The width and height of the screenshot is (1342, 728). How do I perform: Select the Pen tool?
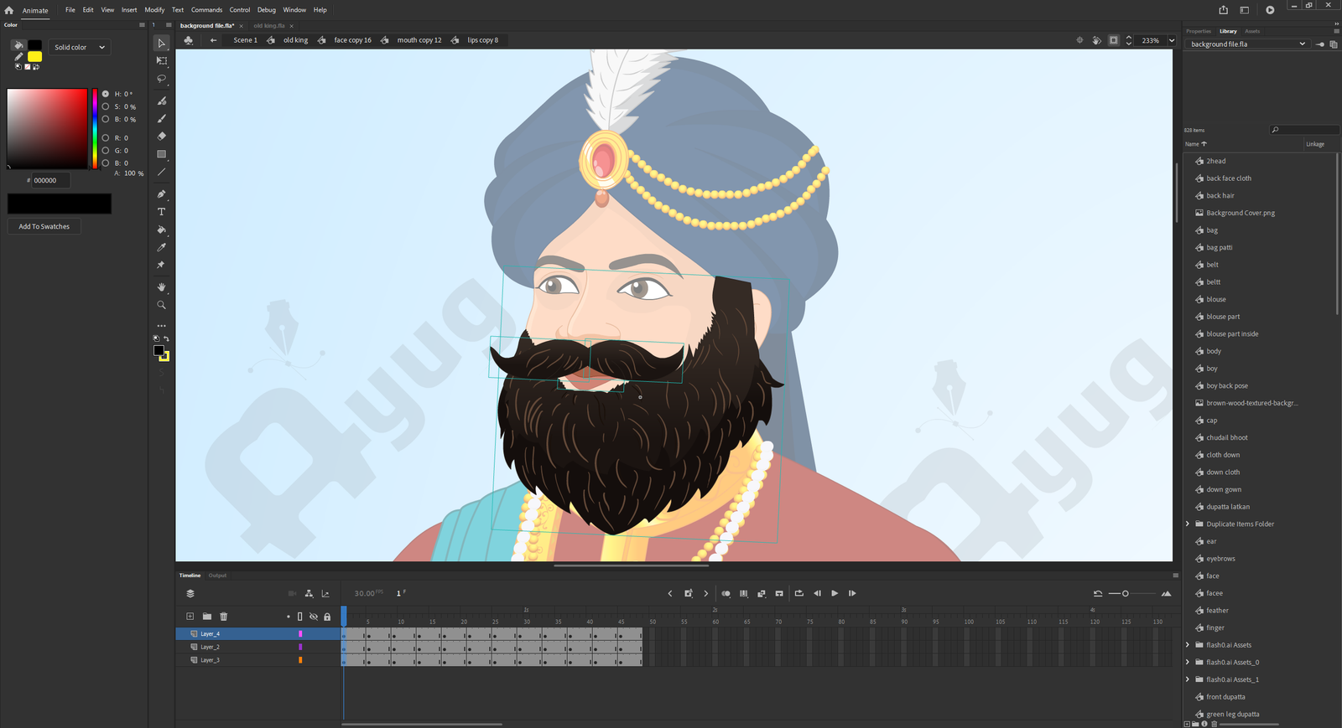tap(161, 194)
